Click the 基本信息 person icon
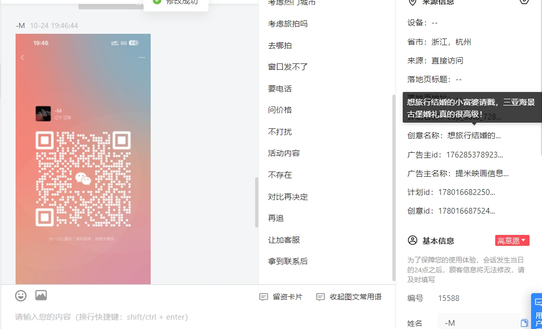Image resolution: width=542 pixels, height=329 pixels. pyautogui.click(x=413, y=241)
